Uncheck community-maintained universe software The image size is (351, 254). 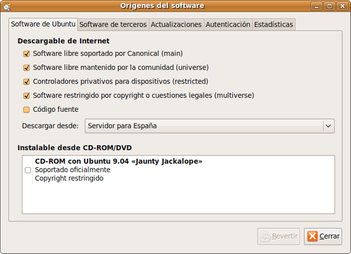click(x=26, y=68)
